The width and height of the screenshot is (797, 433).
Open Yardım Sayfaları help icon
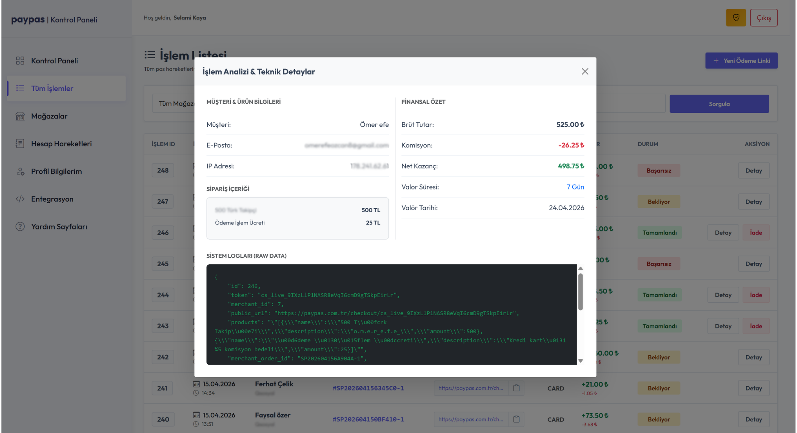coord(20,227)
